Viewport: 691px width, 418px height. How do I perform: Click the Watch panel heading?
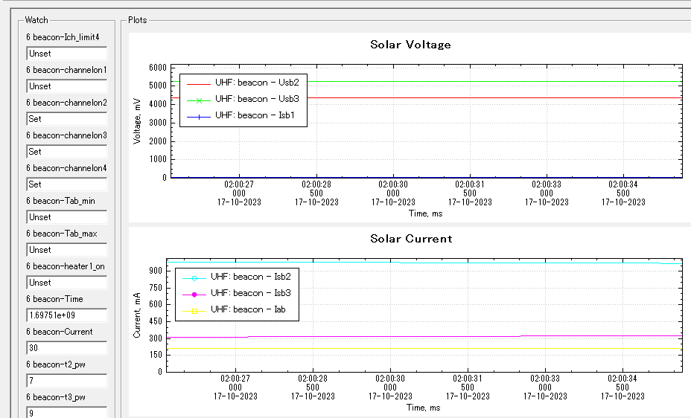click(36, 20)
